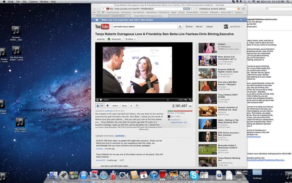This screenshot has width=292, height=183.
Task: Open iPhoto from the Dock
Action: point(174,175)
